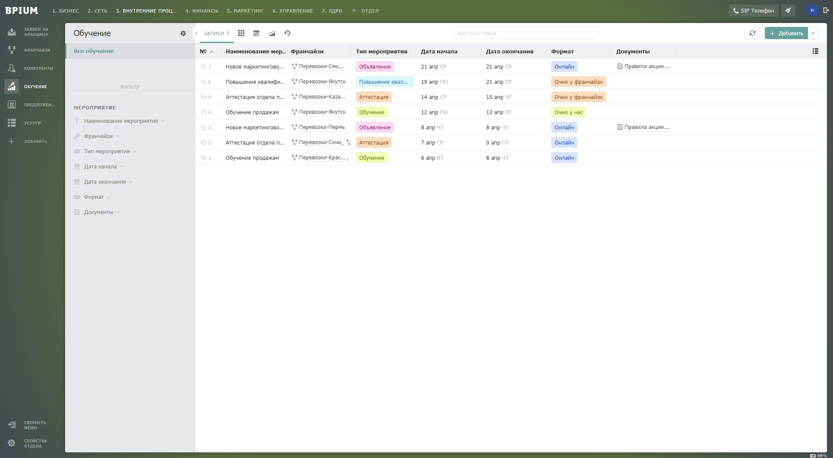Image resolution: width=833 pixels, height=458 pixels.
Task: Click the quick search input field
Action: coord(526,33)
